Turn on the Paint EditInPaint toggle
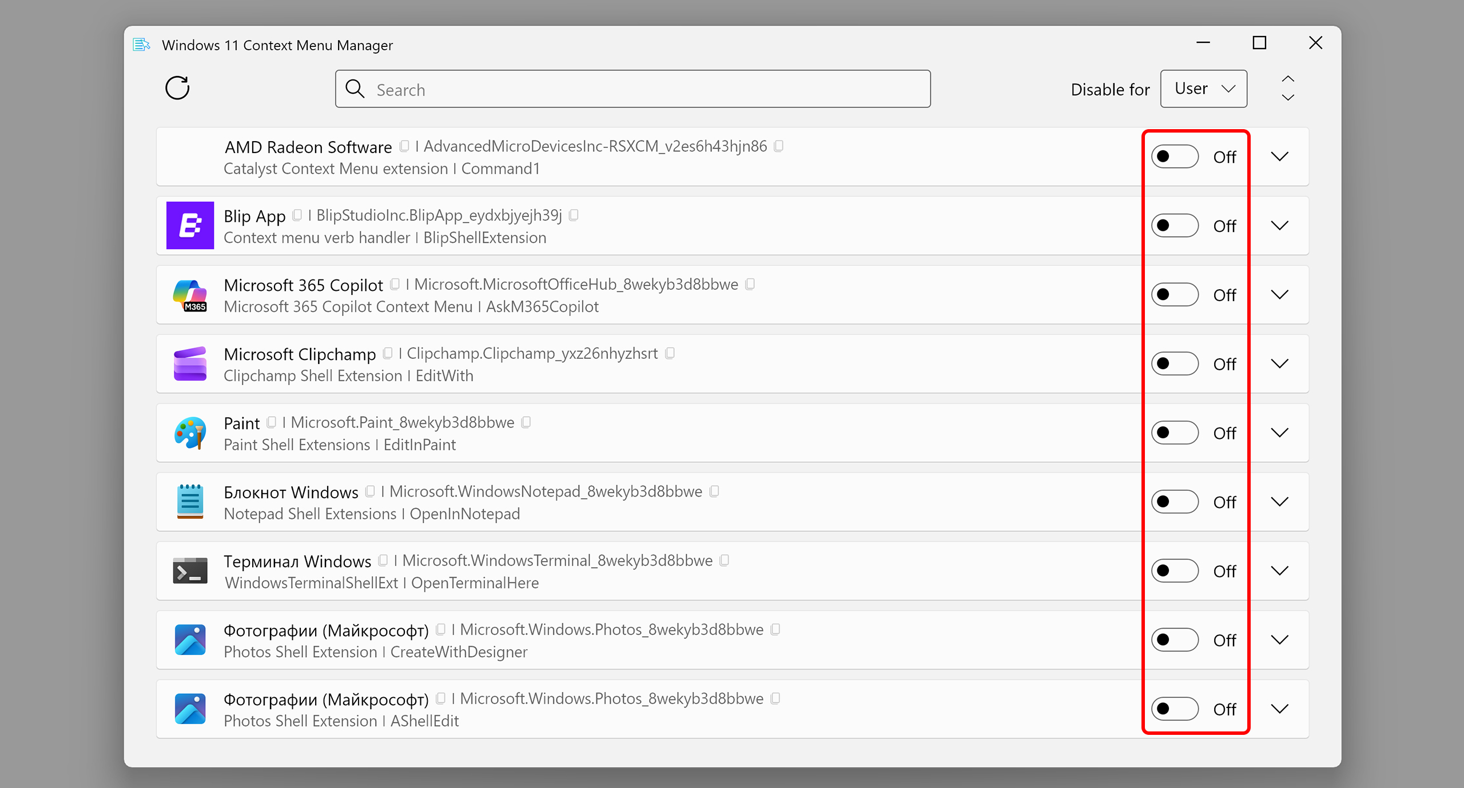The height and width of the screenshot is (788, 1464). point(1175,433)
